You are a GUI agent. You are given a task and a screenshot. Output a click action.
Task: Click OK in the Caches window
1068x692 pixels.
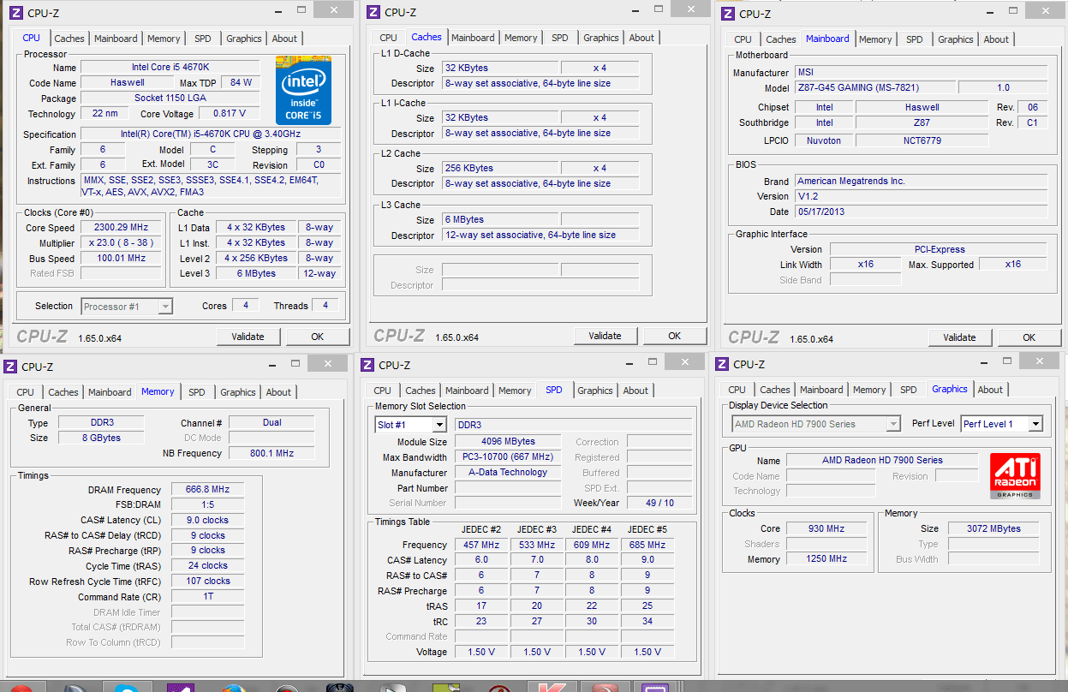click(x=675, y=336)
